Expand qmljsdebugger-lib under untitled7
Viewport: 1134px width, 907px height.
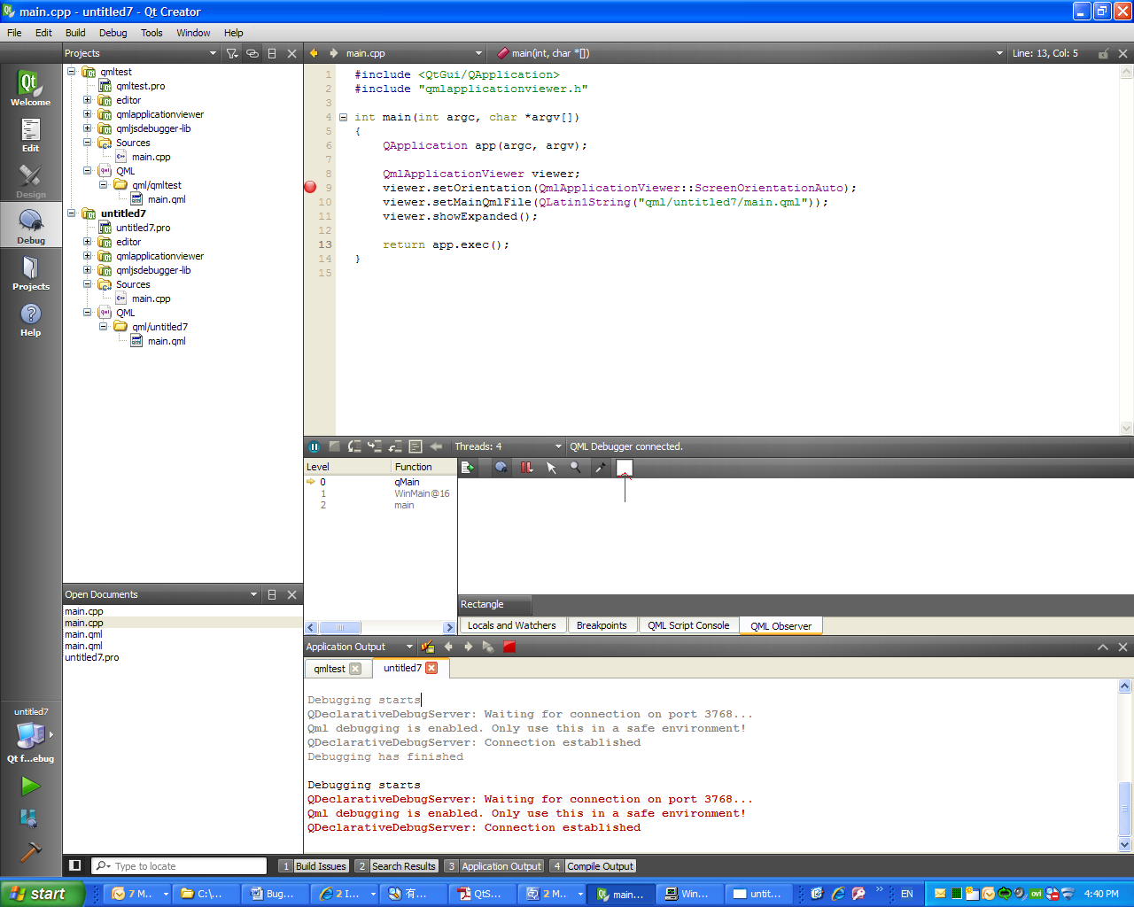pos(88,270)
